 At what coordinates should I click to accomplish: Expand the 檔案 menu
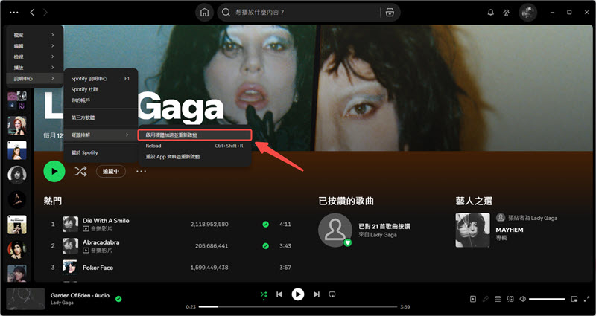click(x=34, y=35)
